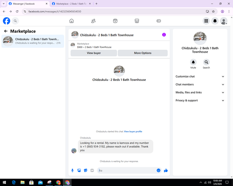This screenshot has width=233, height=186.
Task: Open volume control in system tray
Action: 210,182
